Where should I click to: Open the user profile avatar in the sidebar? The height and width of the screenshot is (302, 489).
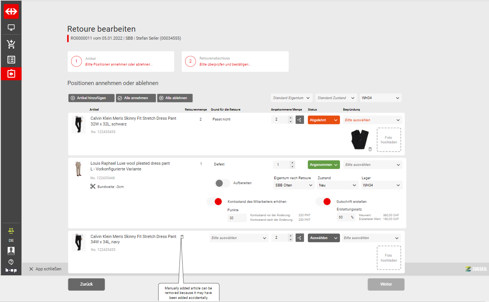11,251
